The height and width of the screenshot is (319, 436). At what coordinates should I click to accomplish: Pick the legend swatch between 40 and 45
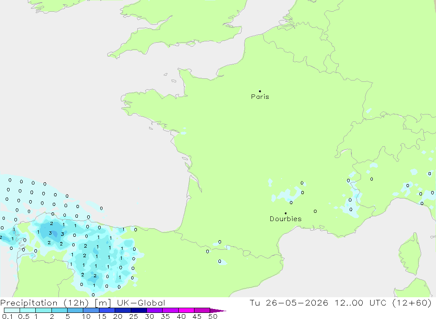coord(186,310)
